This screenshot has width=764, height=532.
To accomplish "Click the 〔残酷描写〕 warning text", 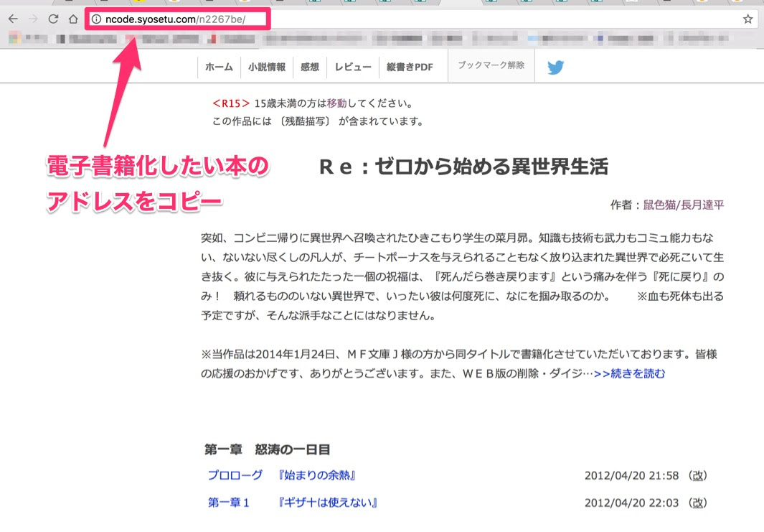I will (x=305, y=121).
